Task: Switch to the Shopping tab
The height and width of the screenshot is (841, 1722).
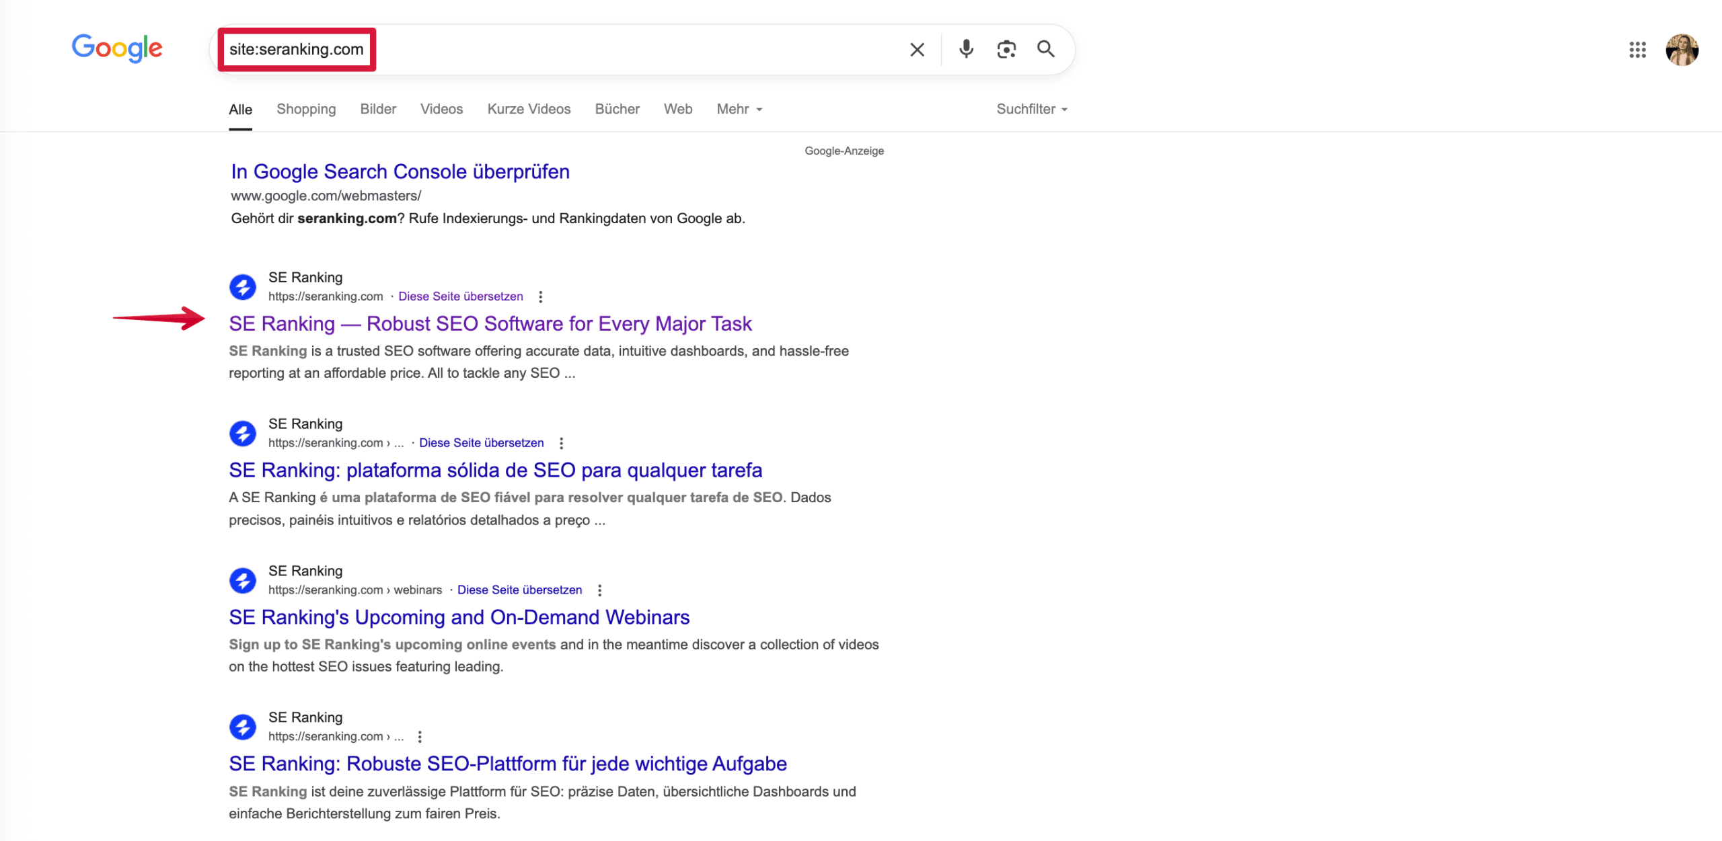Action: (x=306, y=109)
